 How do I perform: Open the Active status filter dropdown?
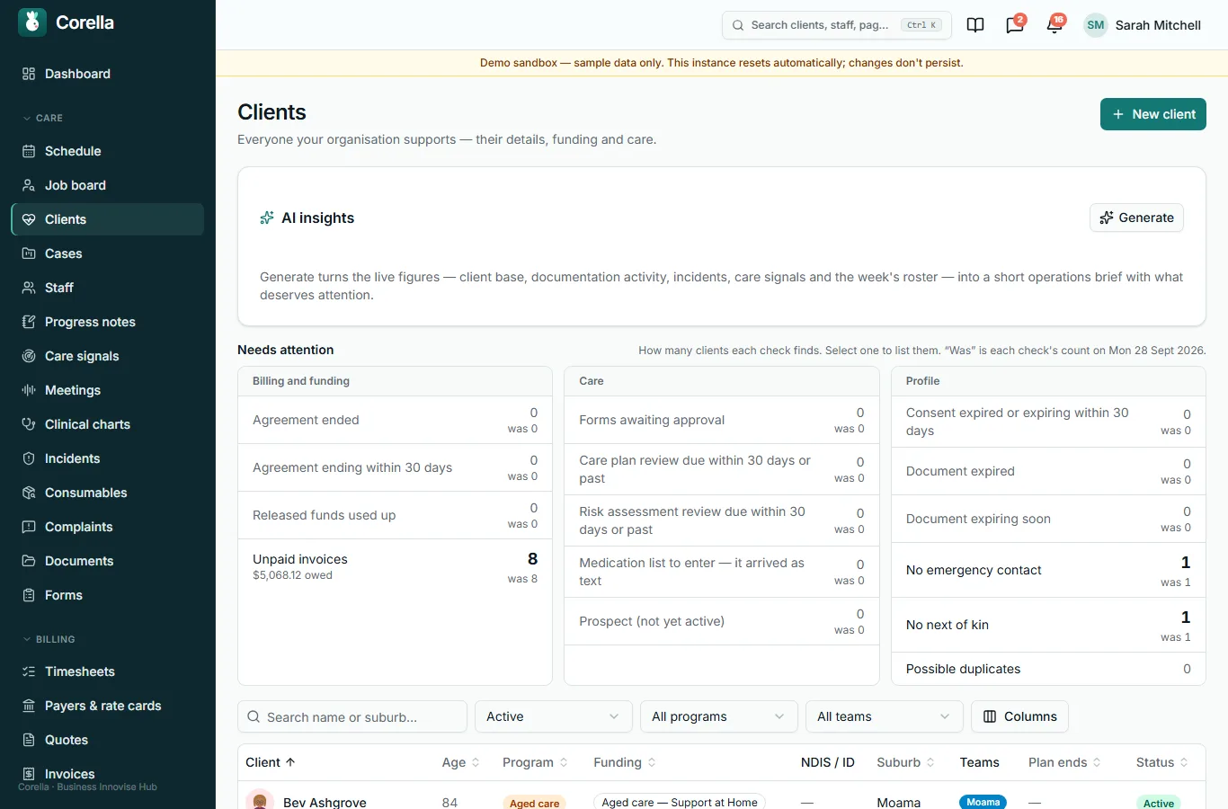coord(553,716)
